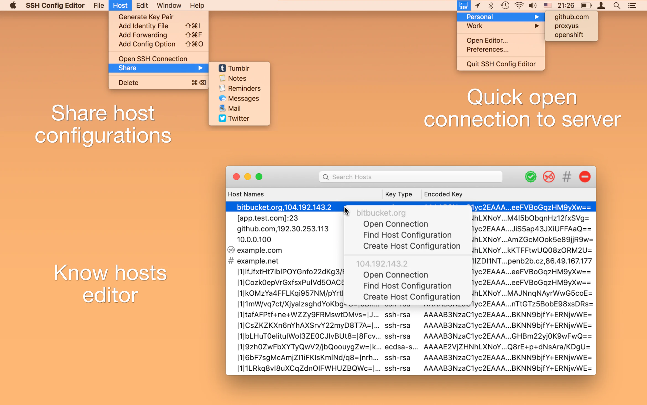
Task: Choose Messages in the Share submenu
Action: click(239, 98)
